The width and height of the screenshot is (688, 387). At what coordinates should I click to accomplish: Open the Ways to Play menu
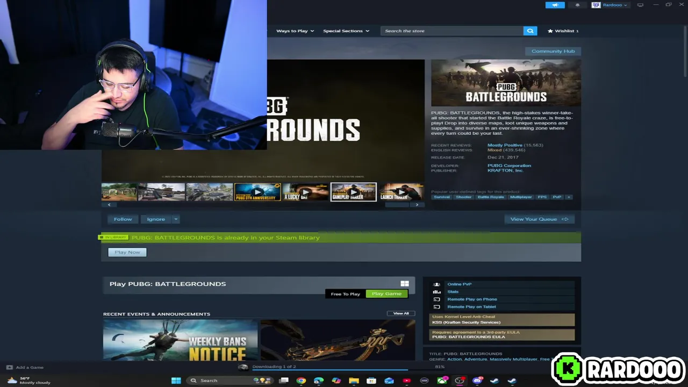pos(295,31)
